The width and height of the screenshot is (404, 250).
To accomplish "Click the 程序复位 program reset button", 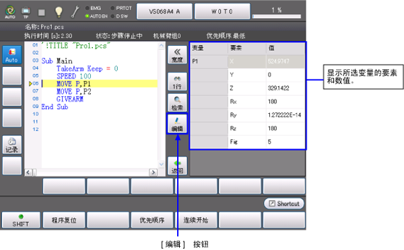I will (64, 220).
